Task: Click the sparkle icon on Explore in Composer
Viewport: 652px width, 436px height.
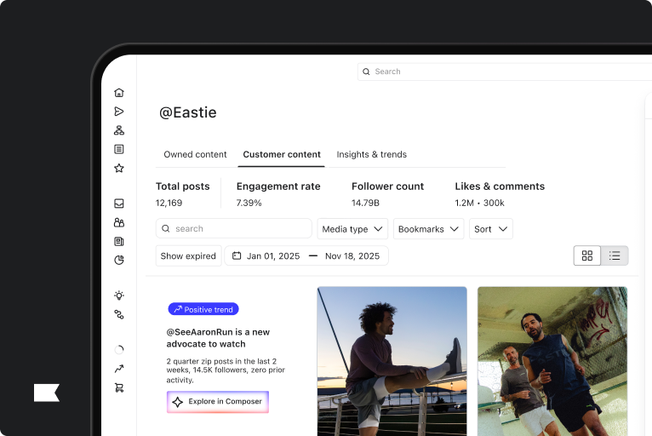Action: pyautogui.click(x=178, y=402)
